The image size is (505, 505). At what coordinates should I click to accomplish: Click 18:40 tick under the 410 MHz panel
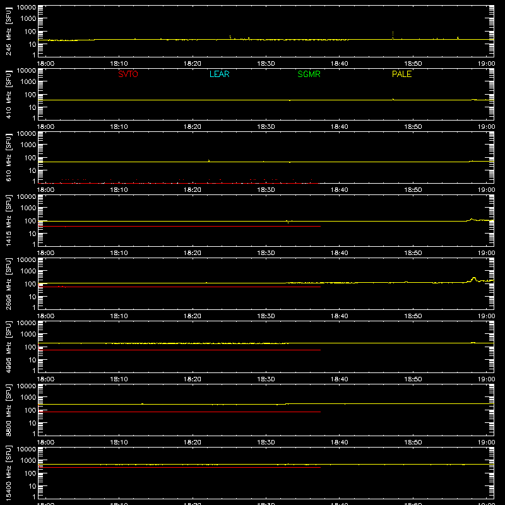[x=340, y=127]
